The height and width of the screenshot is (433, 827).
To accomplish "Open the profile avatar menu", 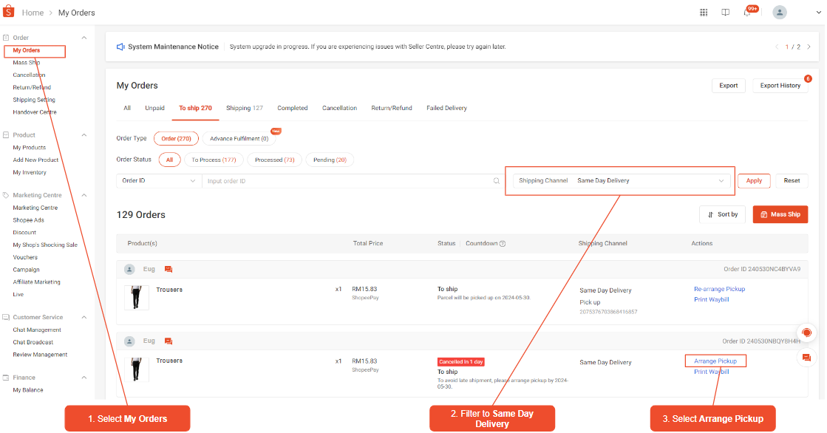I will pos(780,12).
